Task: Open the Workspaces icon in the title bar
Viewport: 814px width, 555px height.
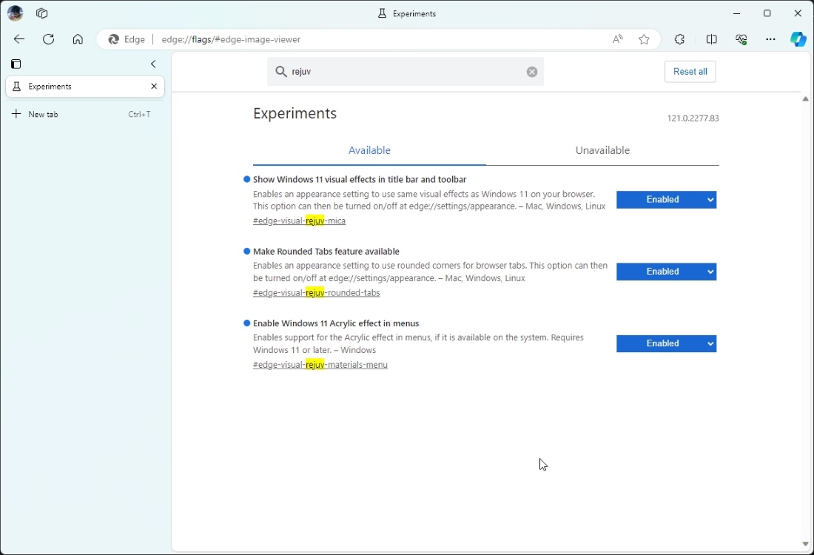Action: [x=42, y=13]
